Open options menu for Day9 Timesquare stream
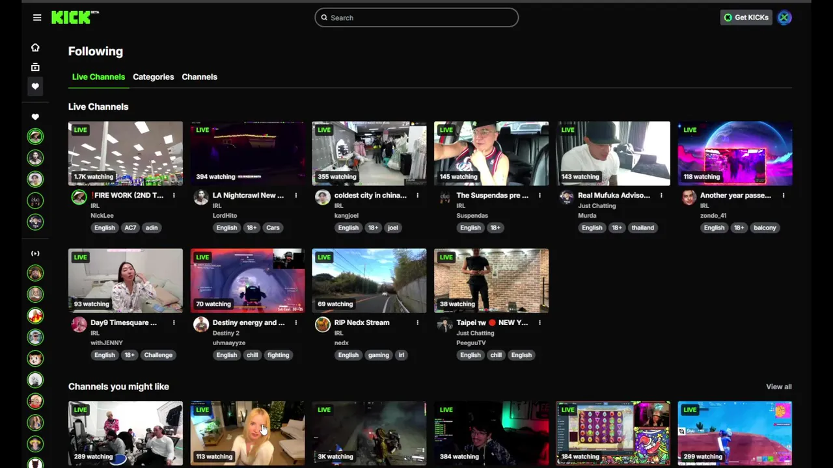The height and width of the screenshot is (468, 833). (x=174, y=322)
